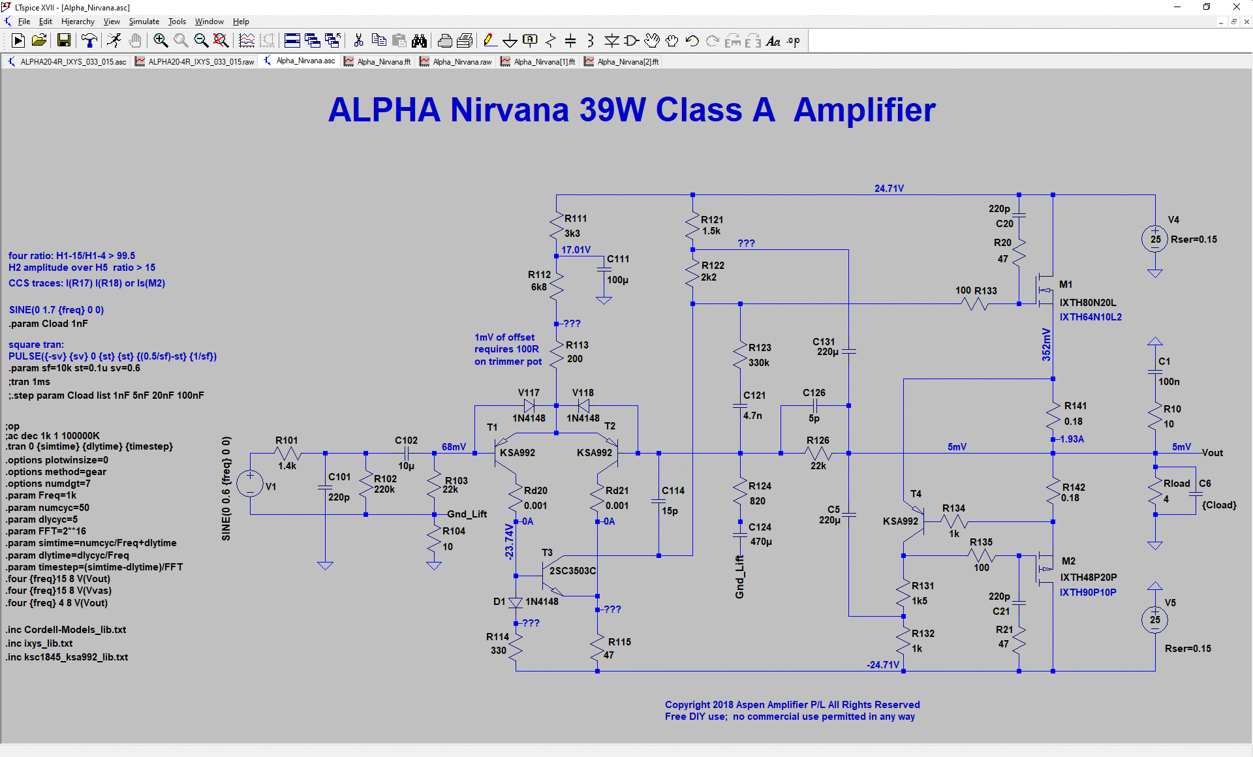Screen dimensions: 1253x757
Task: Restore the inner document window
Action: [x=1233, y=22]
